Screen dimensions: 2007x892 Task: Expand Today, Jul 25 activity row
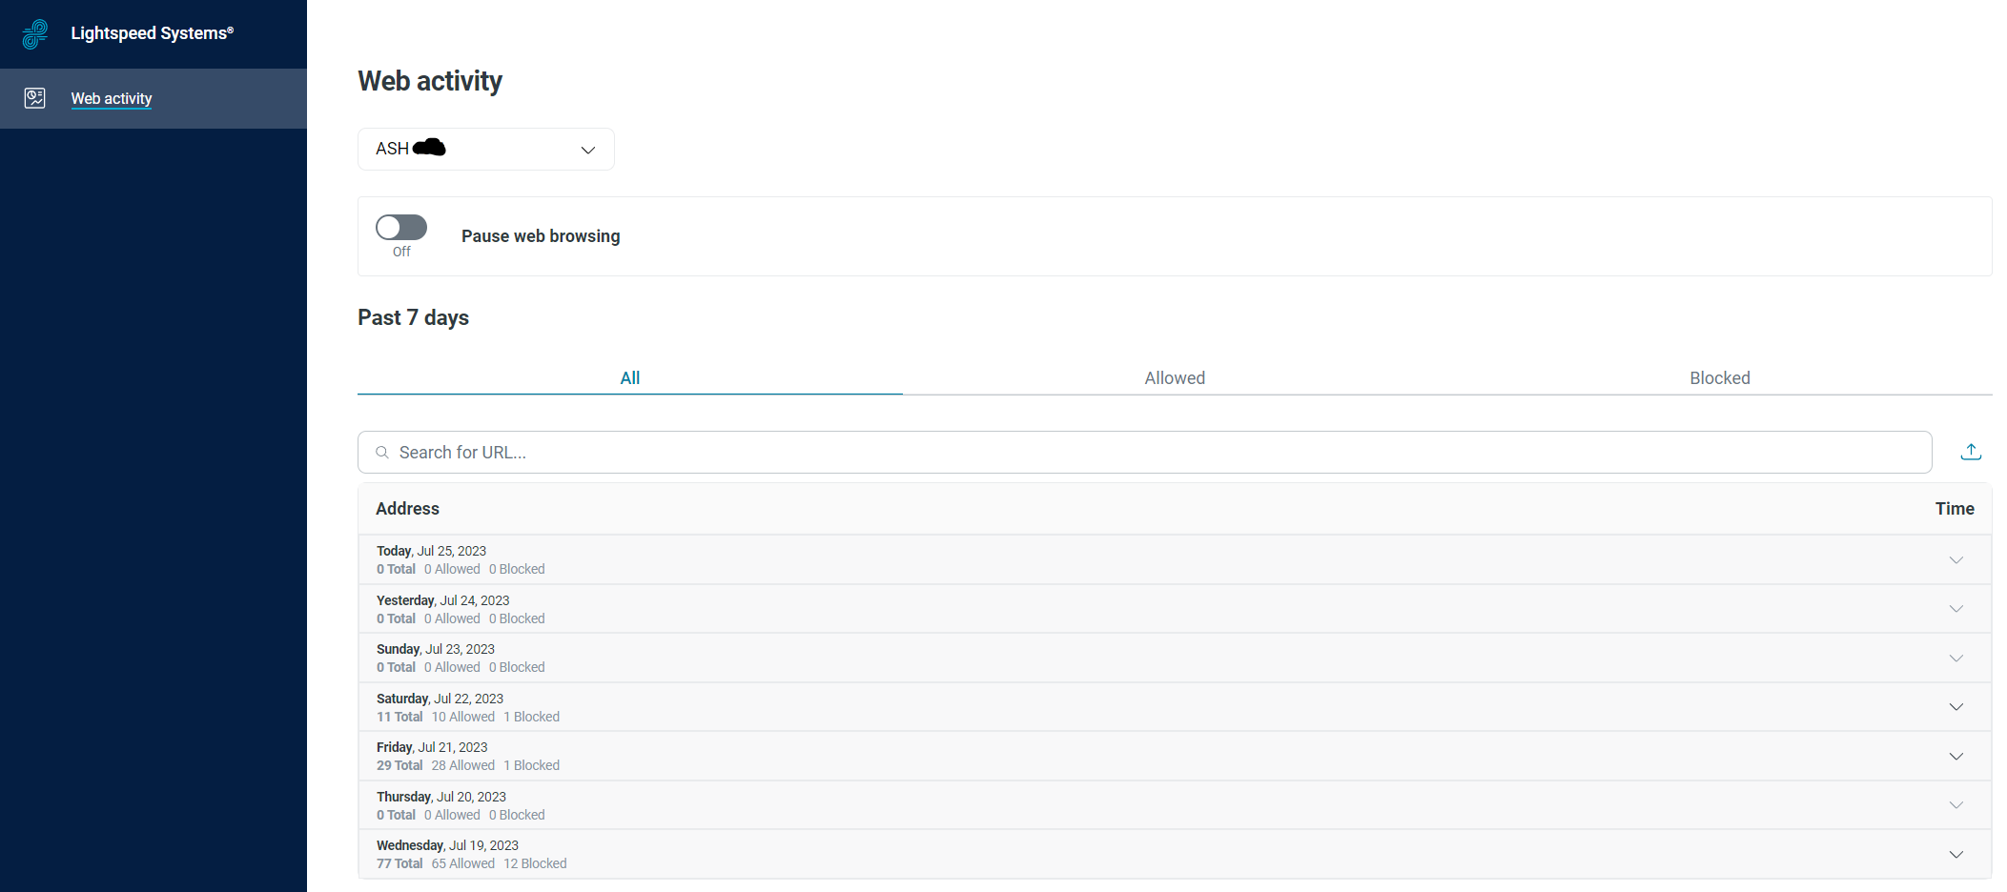point(1173,559)
